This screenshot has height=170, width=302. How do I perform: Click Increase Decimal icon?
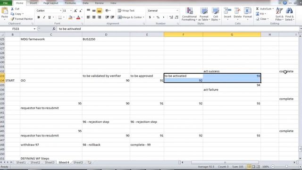(171, 17)
